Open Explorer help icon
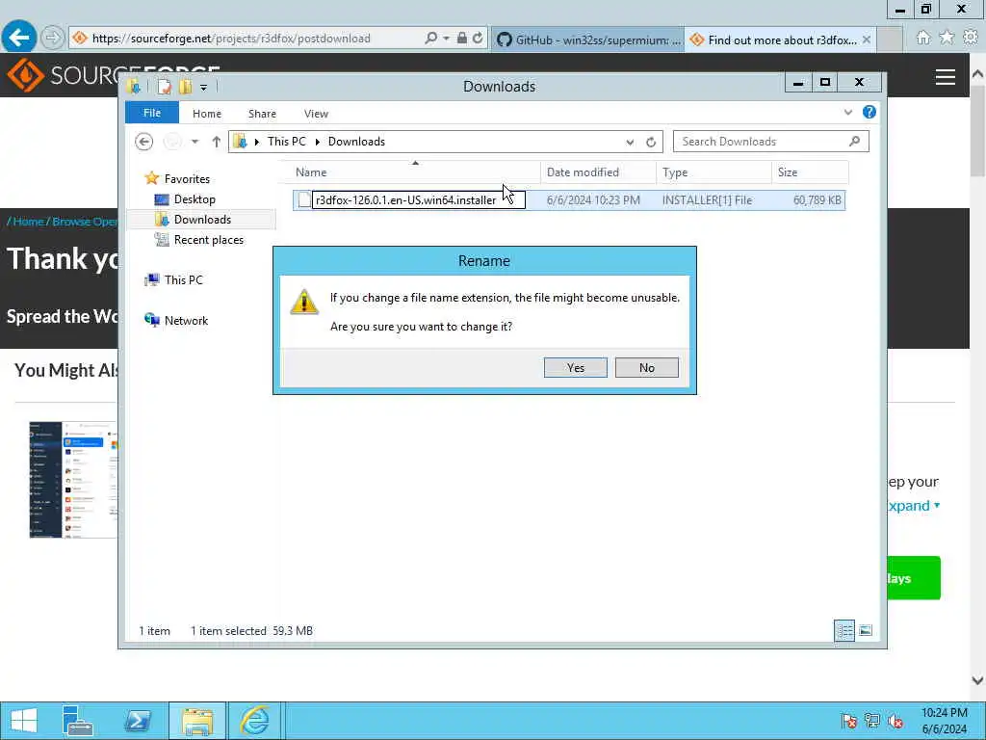This screenshot has height=740, width=986. pyautogui.click(x=869, y=112)
